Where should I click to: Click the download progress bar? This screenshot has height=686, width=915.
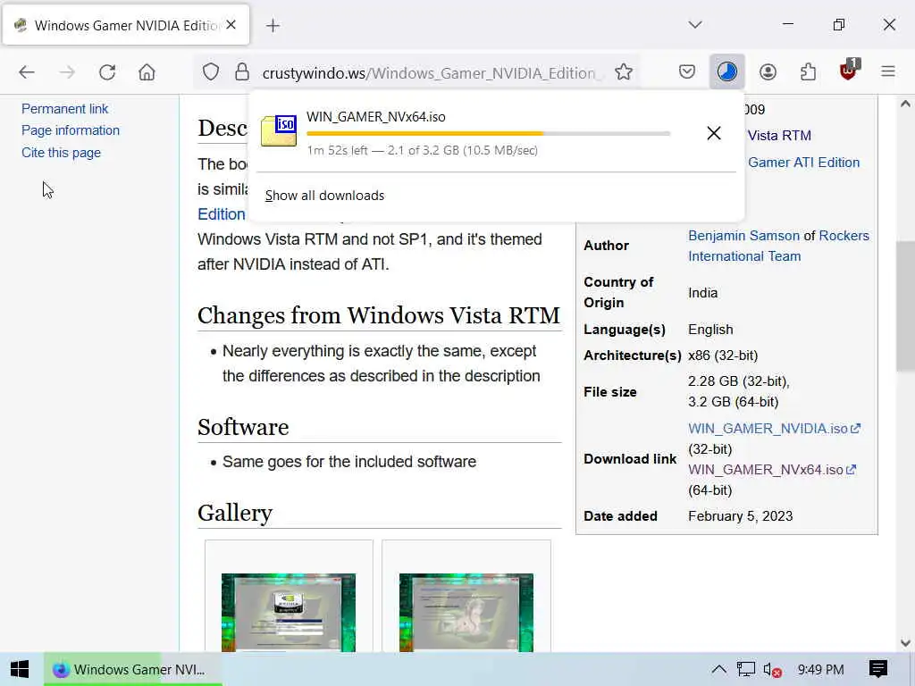[489, 134]
